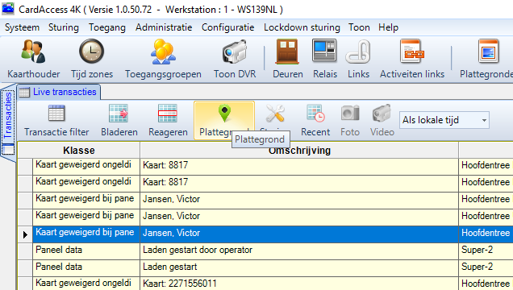Open the Help menu
The width and height of the screenshot is (513, 290).
388,27
